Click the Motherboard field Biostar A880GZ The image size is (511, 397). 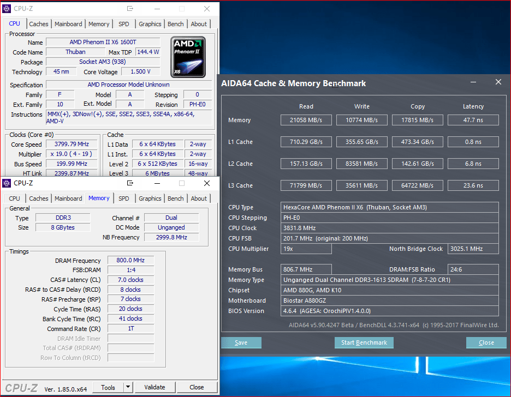coord(389,300)
